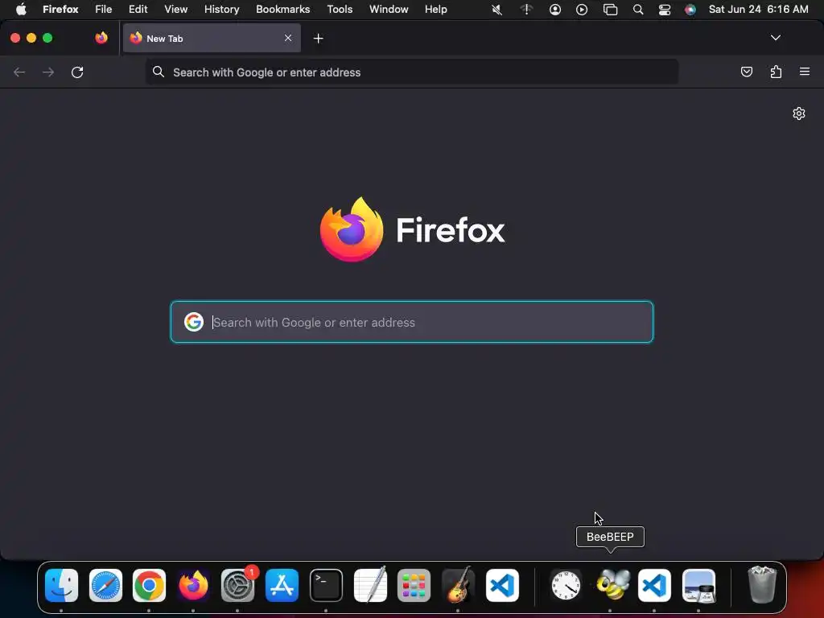This screenshot has width=824, height=618.
Task: Open the user account menu bar icon
Action: point(555,10)
